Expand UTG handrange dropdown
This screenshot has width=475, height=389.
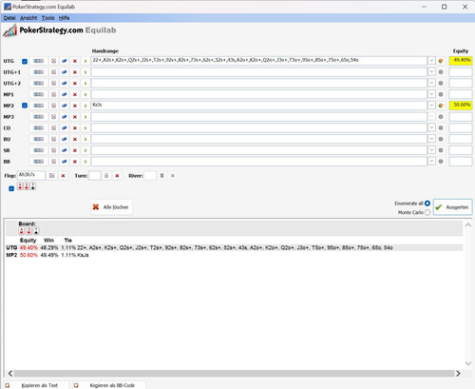tap(431, 61)
